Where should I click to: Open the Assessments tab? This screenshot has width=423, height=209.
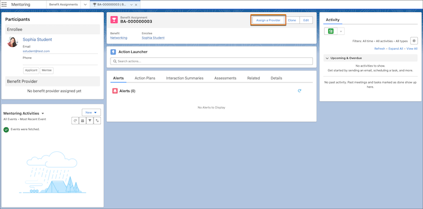click(x=225, y=78)
